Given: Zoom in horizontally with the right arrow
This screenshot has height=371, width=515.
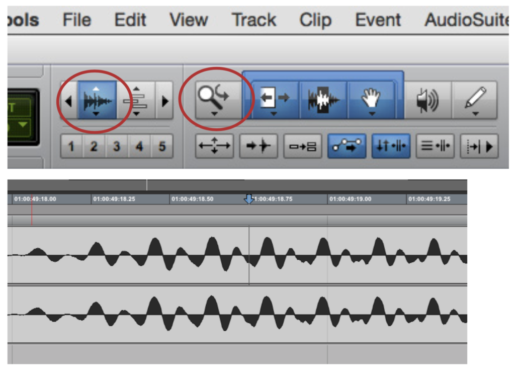Looking at the screenshot, I should coord(164,101).
